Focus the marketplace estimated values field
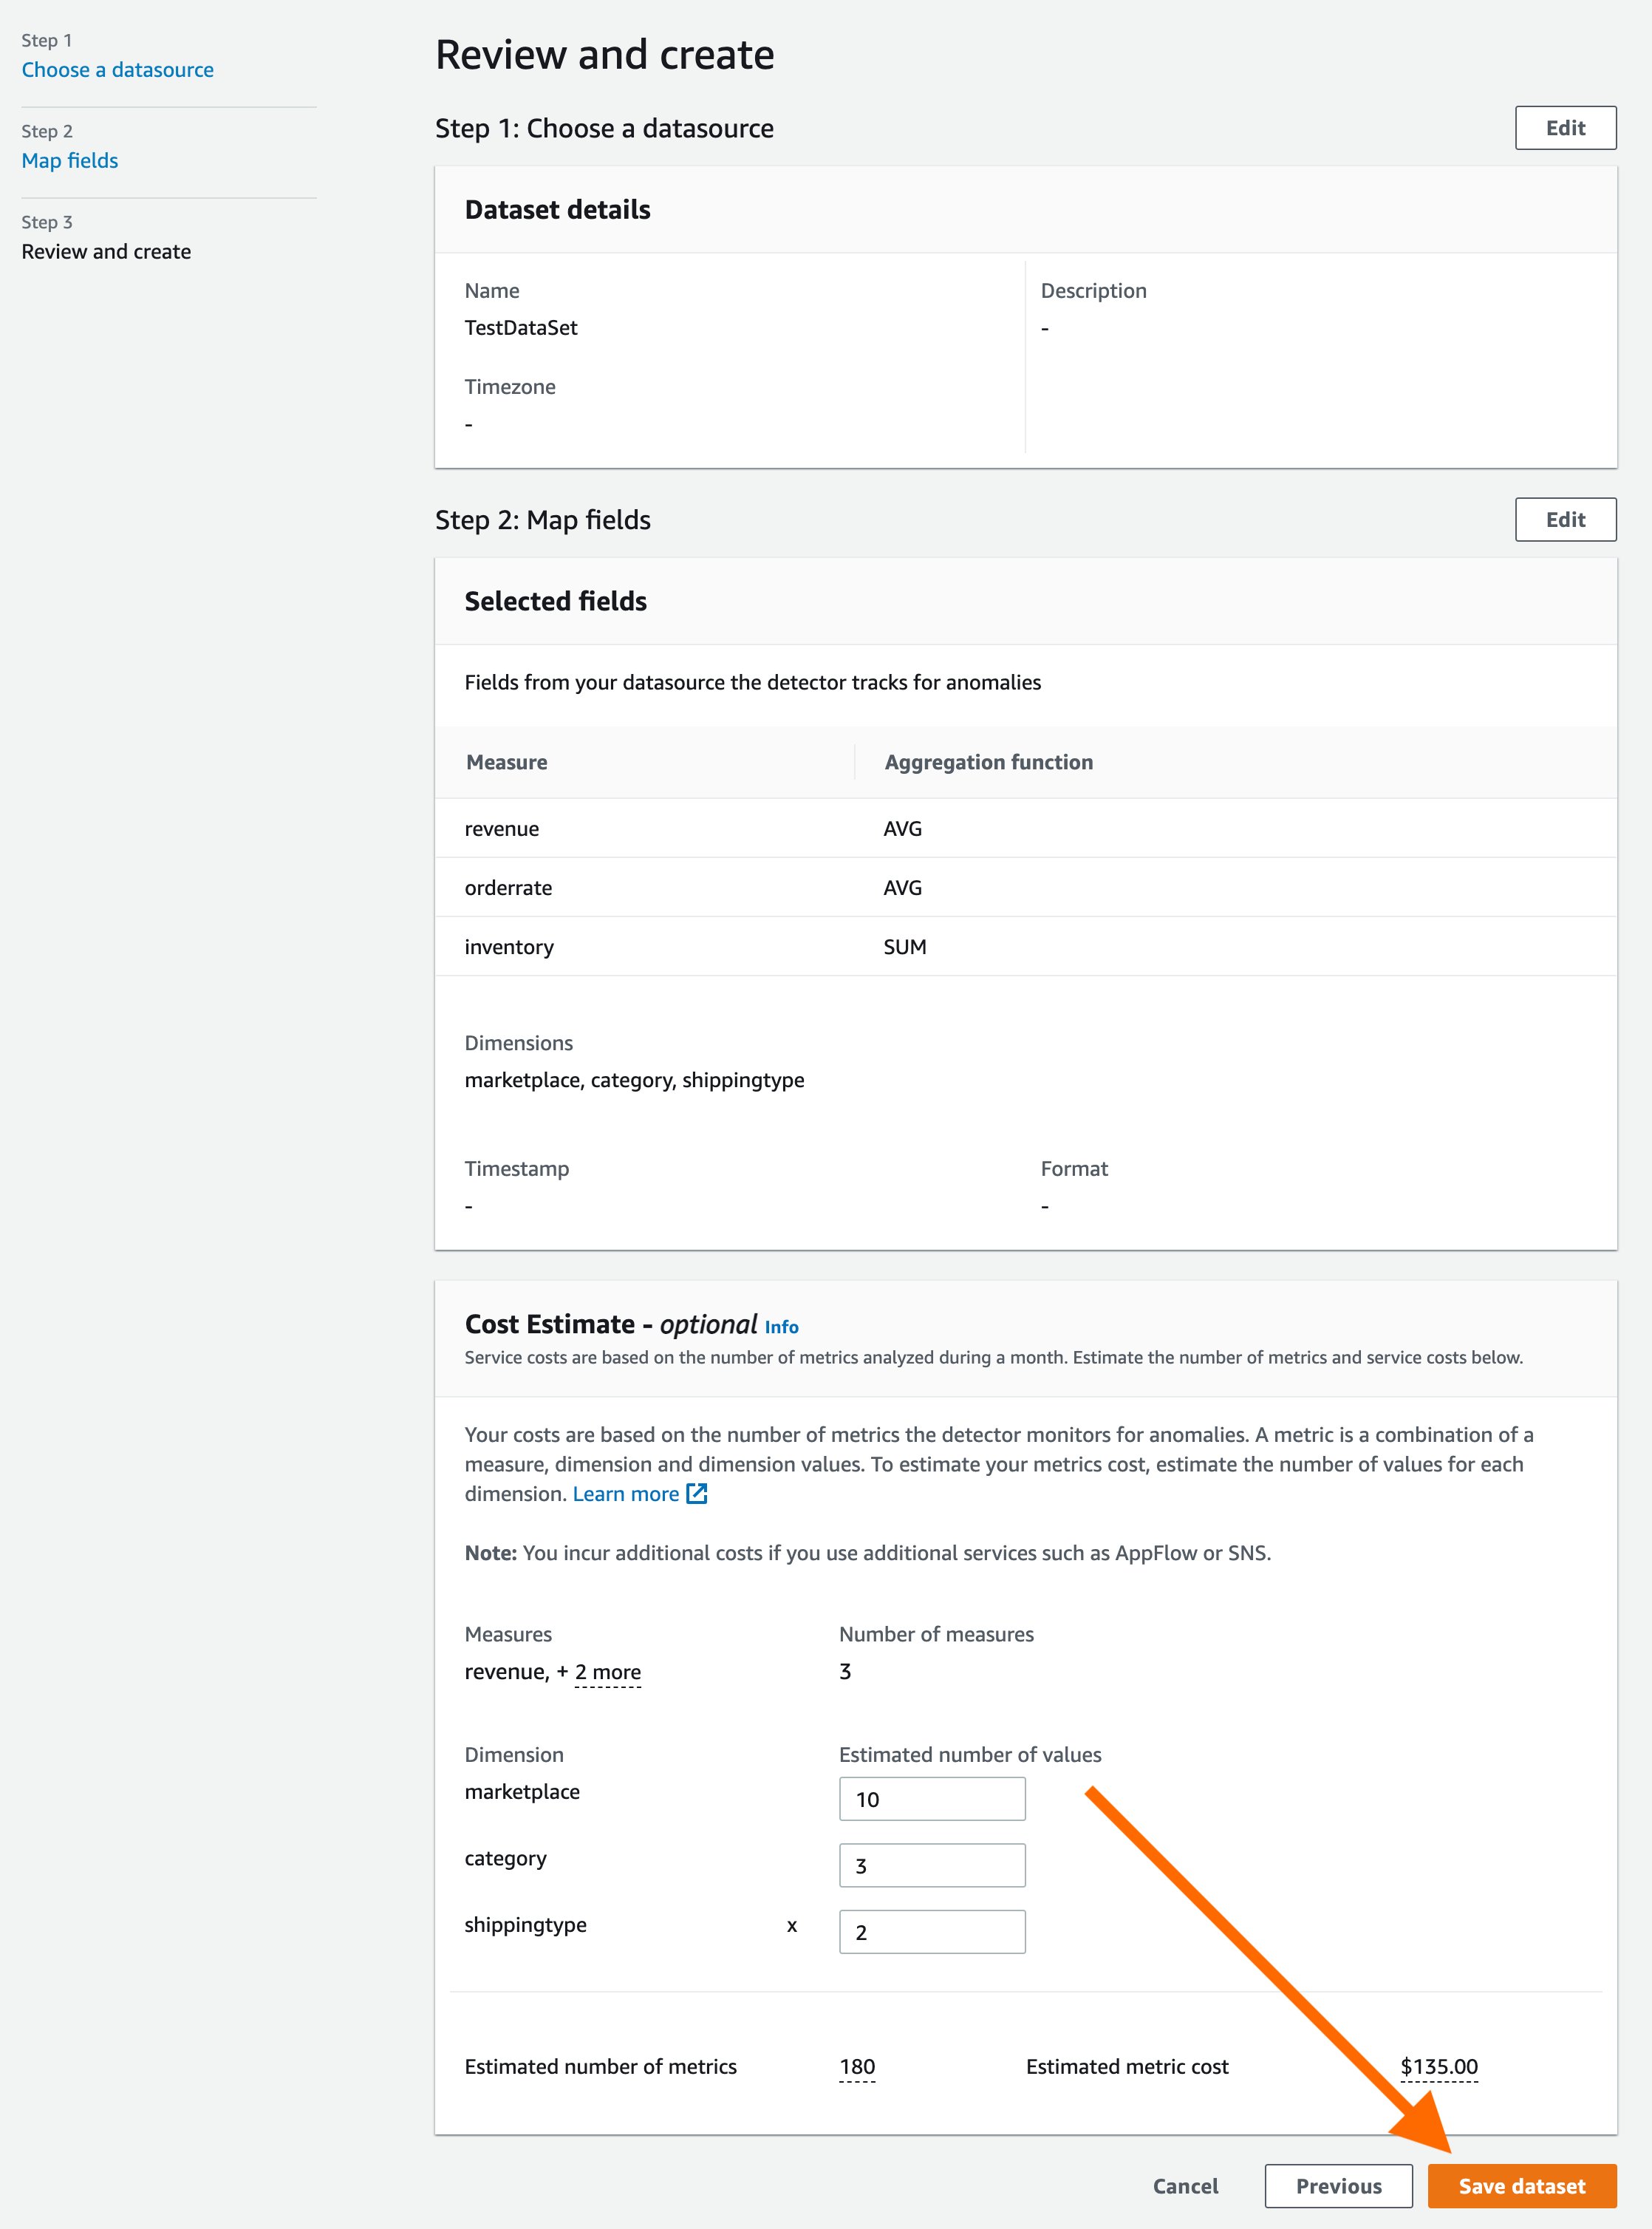Screen dimensions: 1652x2229 pyautogui.click(x=931, y=1799)
